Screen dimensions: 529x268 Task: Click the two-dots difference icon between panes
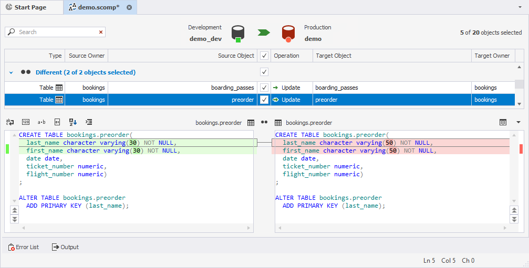click(x=264, y=122)
